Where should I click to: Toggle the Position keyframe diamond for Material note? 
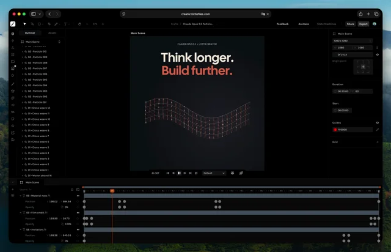pos(78,201)
